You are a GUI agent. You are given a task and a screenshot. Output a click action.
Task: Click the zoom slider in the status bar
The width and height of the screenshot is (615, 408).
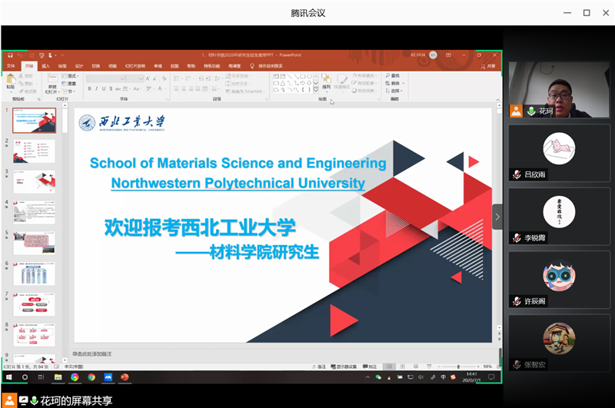pyautogui.click(x=459, y=367)
